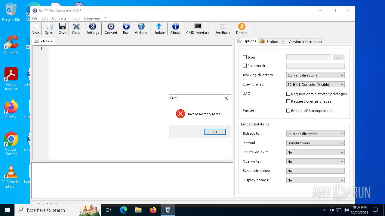385x216 pixels.
Task: Open Recycle Bin on the desktop
Action: pyautogui.click(x=11, y=13)
